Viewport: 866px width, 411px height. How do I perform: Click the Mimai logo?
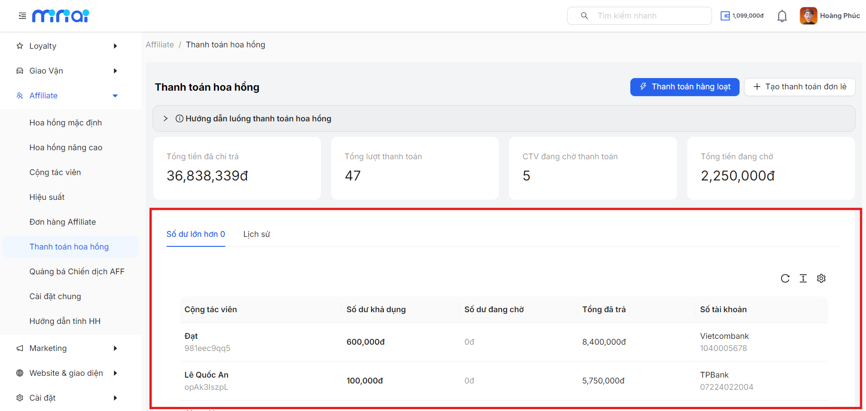[61, 16]
